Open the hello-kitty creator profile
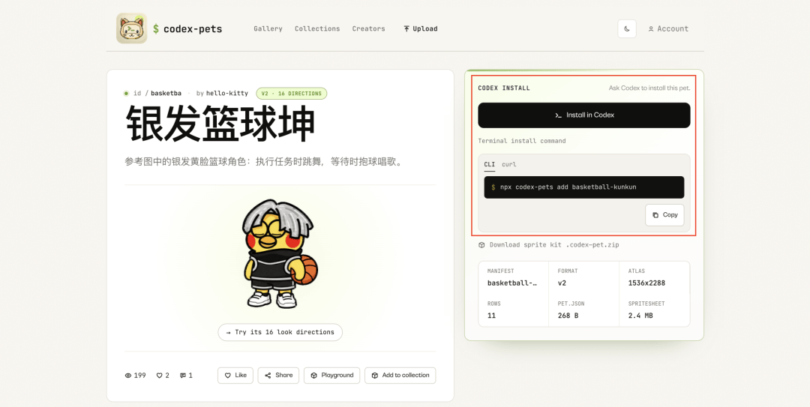Screen dimensions: 810x407 point(226,94)
